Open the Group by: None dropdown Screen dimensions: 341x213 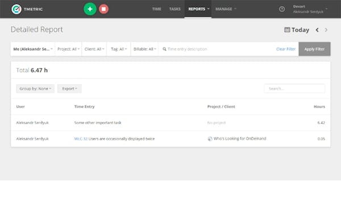pos(35,89)
